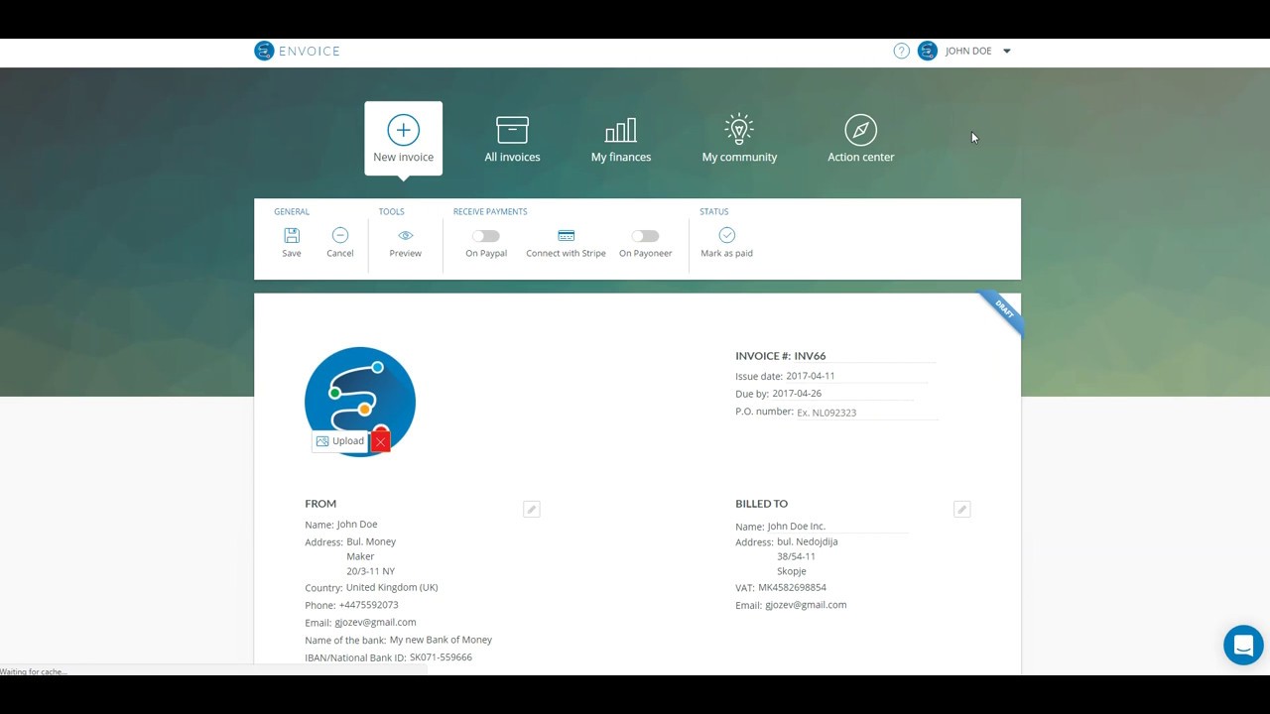
Task: Click the phone number +4475592073
Action: click(368, 605)
